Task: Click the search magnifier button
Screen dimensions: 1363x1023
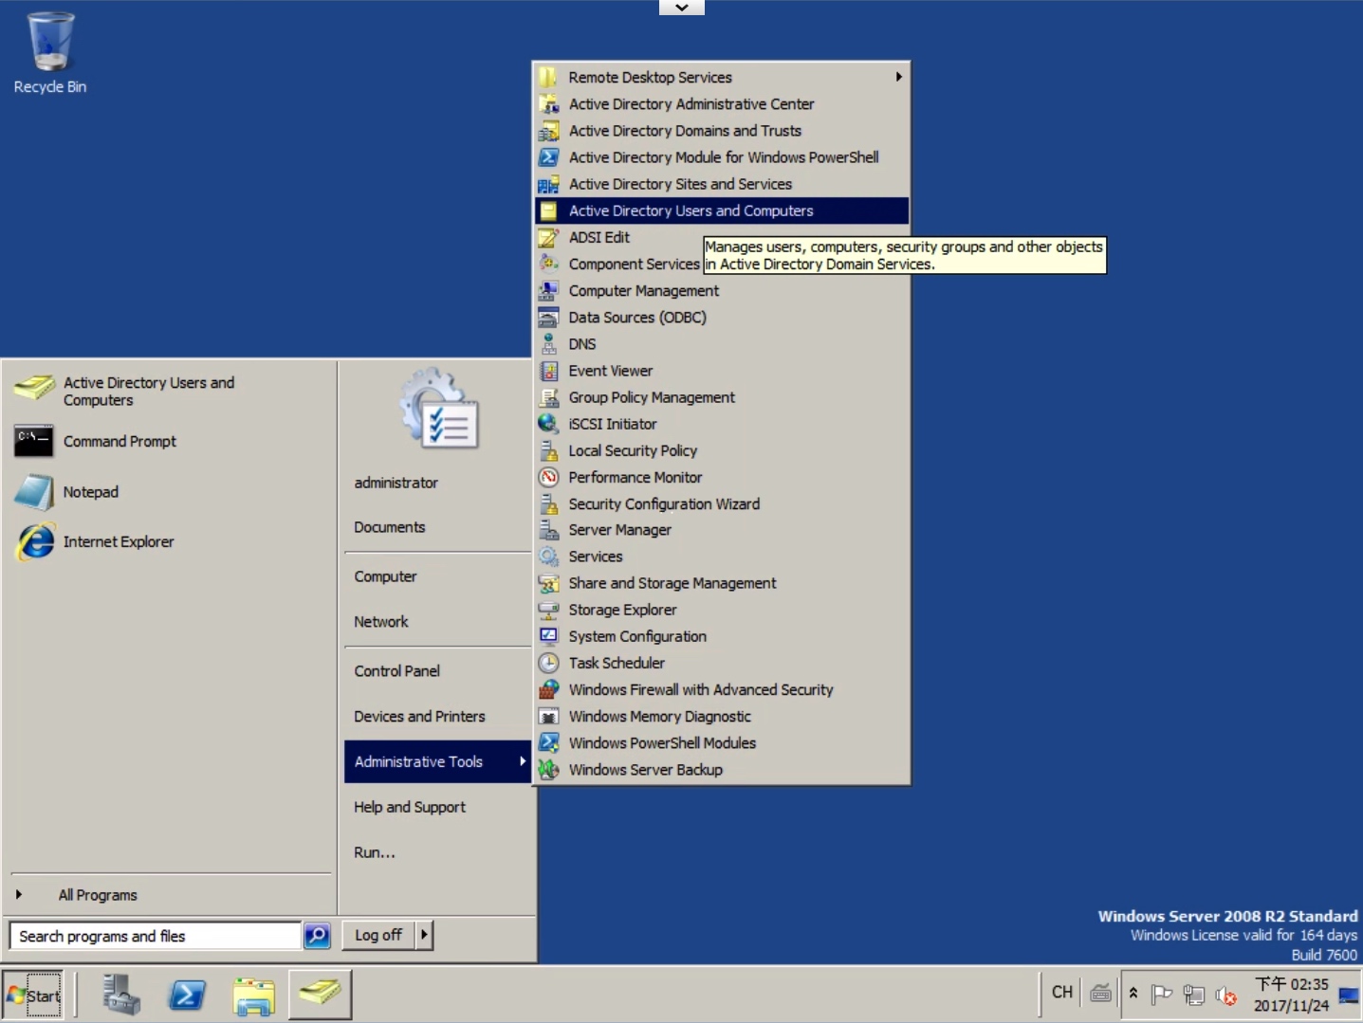Action: [x=317, y=936]
